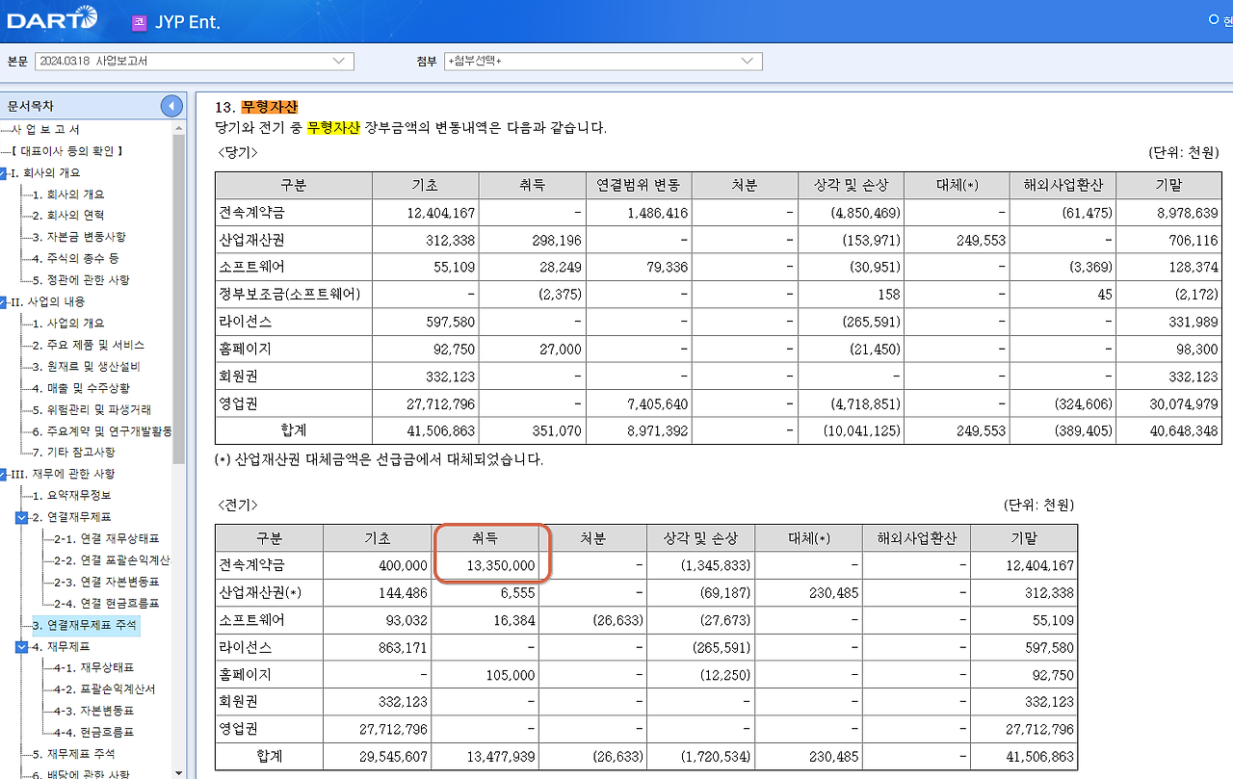Collapse the 4. 재무제표 tree node
The width and height of the screenshot is (1233, 779).
click(21, 646)
